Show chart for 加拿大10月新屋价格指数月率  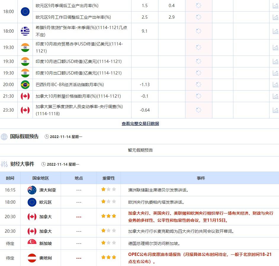coord(275,96)
